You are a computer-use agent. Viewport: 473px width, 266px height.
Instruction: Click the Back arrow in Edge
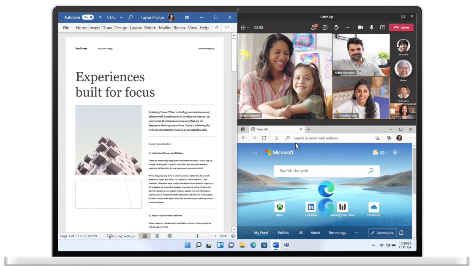pyautogui.click(x=244, y=138)
